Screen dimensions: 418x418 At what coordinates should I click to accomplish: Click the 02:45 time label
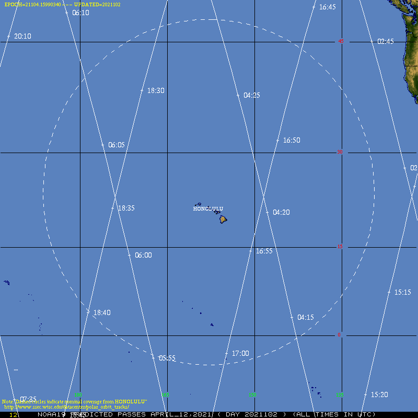coord(386,41)
